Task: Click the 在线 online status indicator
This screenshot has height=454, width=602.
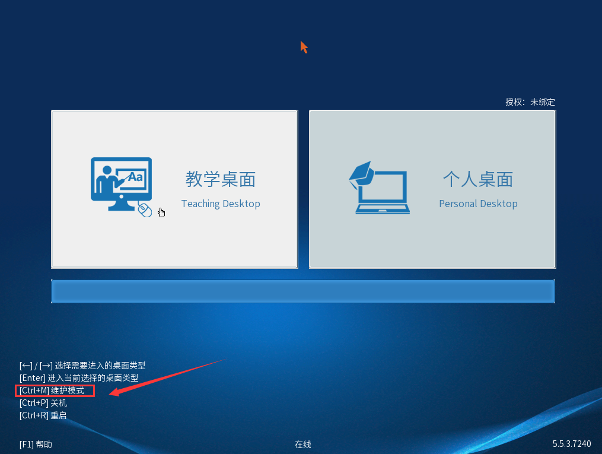Action: click(x=302, y=444)
